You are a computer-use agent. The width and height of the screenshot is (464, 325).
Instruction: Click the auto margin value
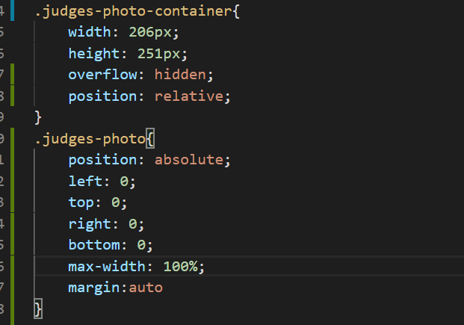145,288
